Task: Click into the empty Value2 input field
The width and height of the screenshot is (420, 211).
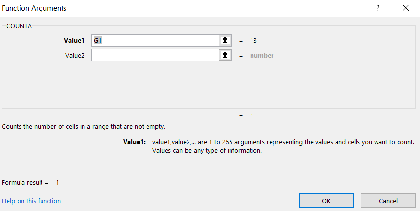Action: tap(155, 55)
